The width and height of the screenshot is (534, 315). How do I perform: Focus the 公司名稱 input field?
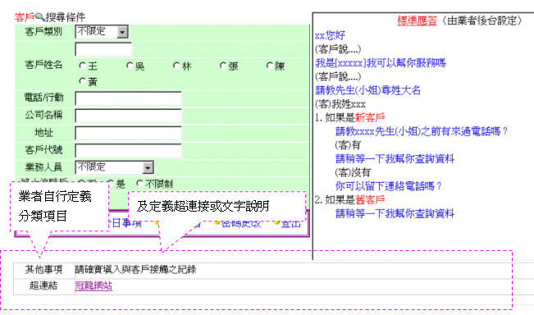click(x=129, y=116)
